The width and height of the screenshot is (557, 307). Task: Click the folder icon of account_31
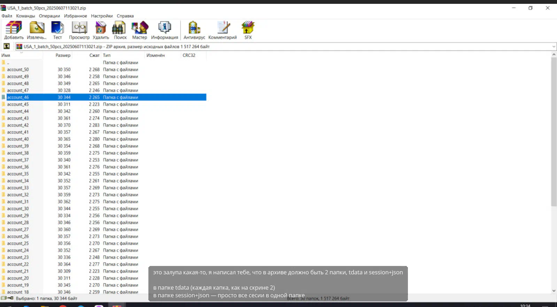[x=3, y=202]
